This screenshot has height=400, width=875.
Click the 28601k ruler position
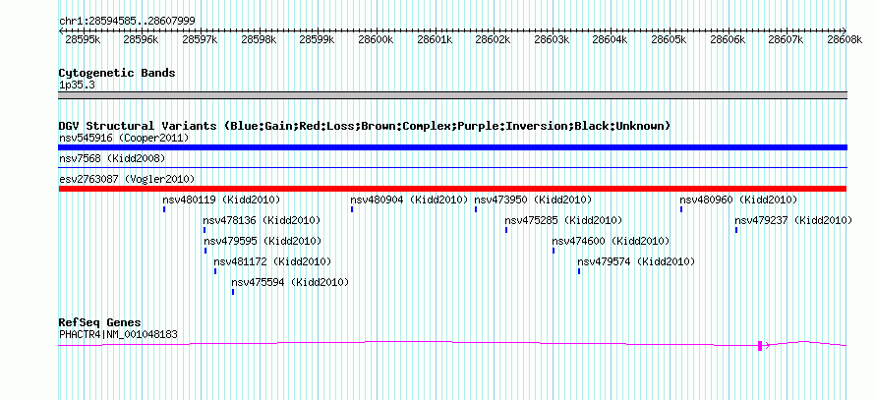click(x=435, y=39)
